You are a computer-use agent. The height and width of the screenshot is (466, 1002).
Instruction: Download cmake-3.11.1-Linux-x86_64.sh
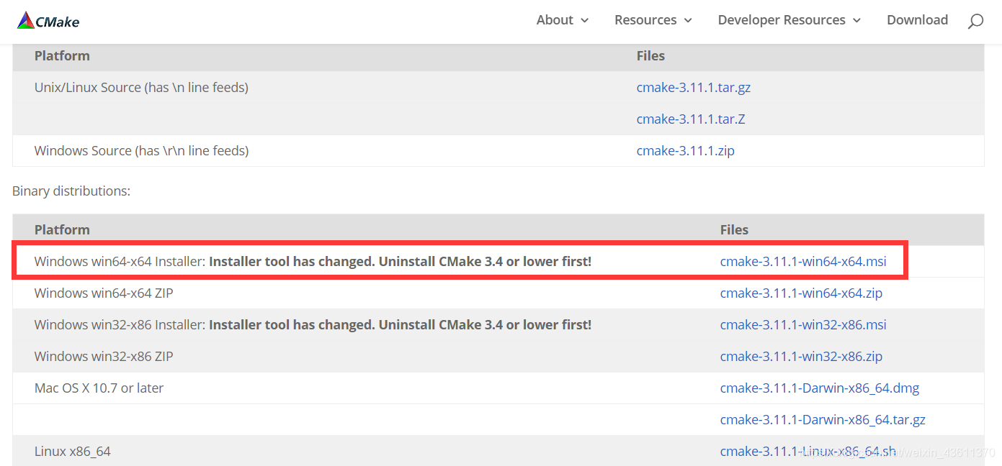point(808,452)
